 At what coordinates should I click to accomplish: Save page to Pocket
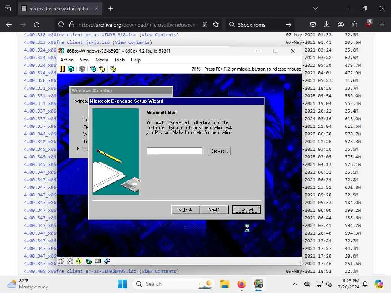point(313,24)
